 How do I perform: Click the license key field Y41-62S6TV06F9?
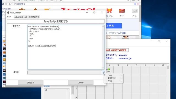point(117,50)
